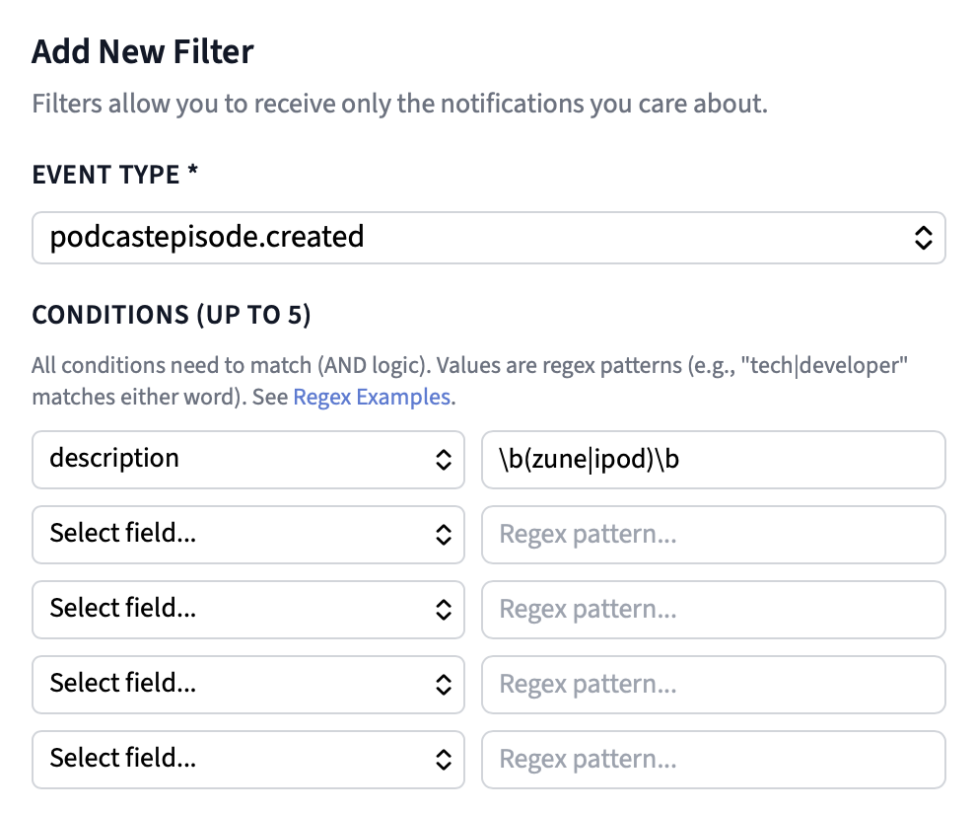The height and width of the screenshot is (813, 974).
Task: Click the chevron icon beside the description field selector
Action: (x=445, y=459)
